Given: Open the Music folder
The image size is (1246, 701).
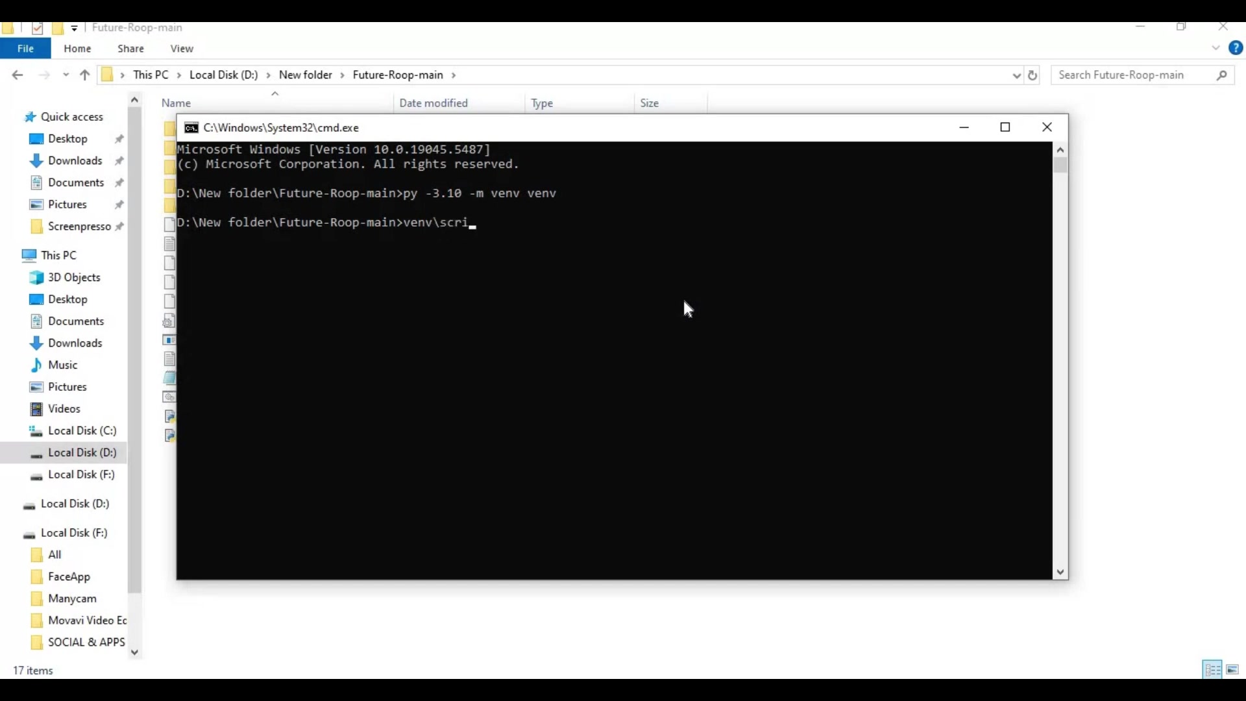Looking at the screenshot, I should tap(63, 365).
